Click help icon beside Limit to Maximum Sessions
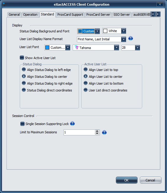 point(104,132)
